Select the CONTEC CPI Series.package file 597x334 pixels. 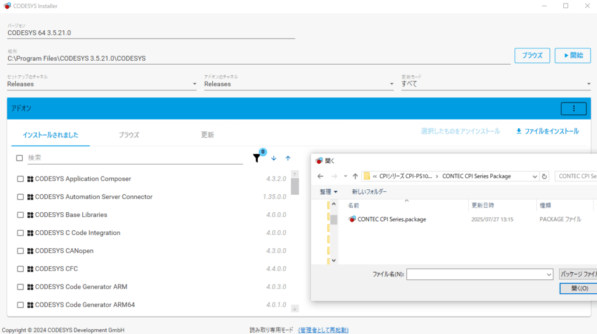(391, 219)
